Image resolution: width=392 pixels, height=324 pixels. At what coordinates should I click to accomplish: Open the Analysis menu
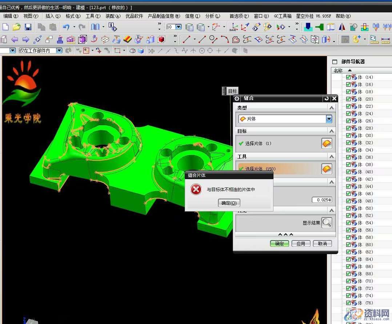click(x=212, y=16)
